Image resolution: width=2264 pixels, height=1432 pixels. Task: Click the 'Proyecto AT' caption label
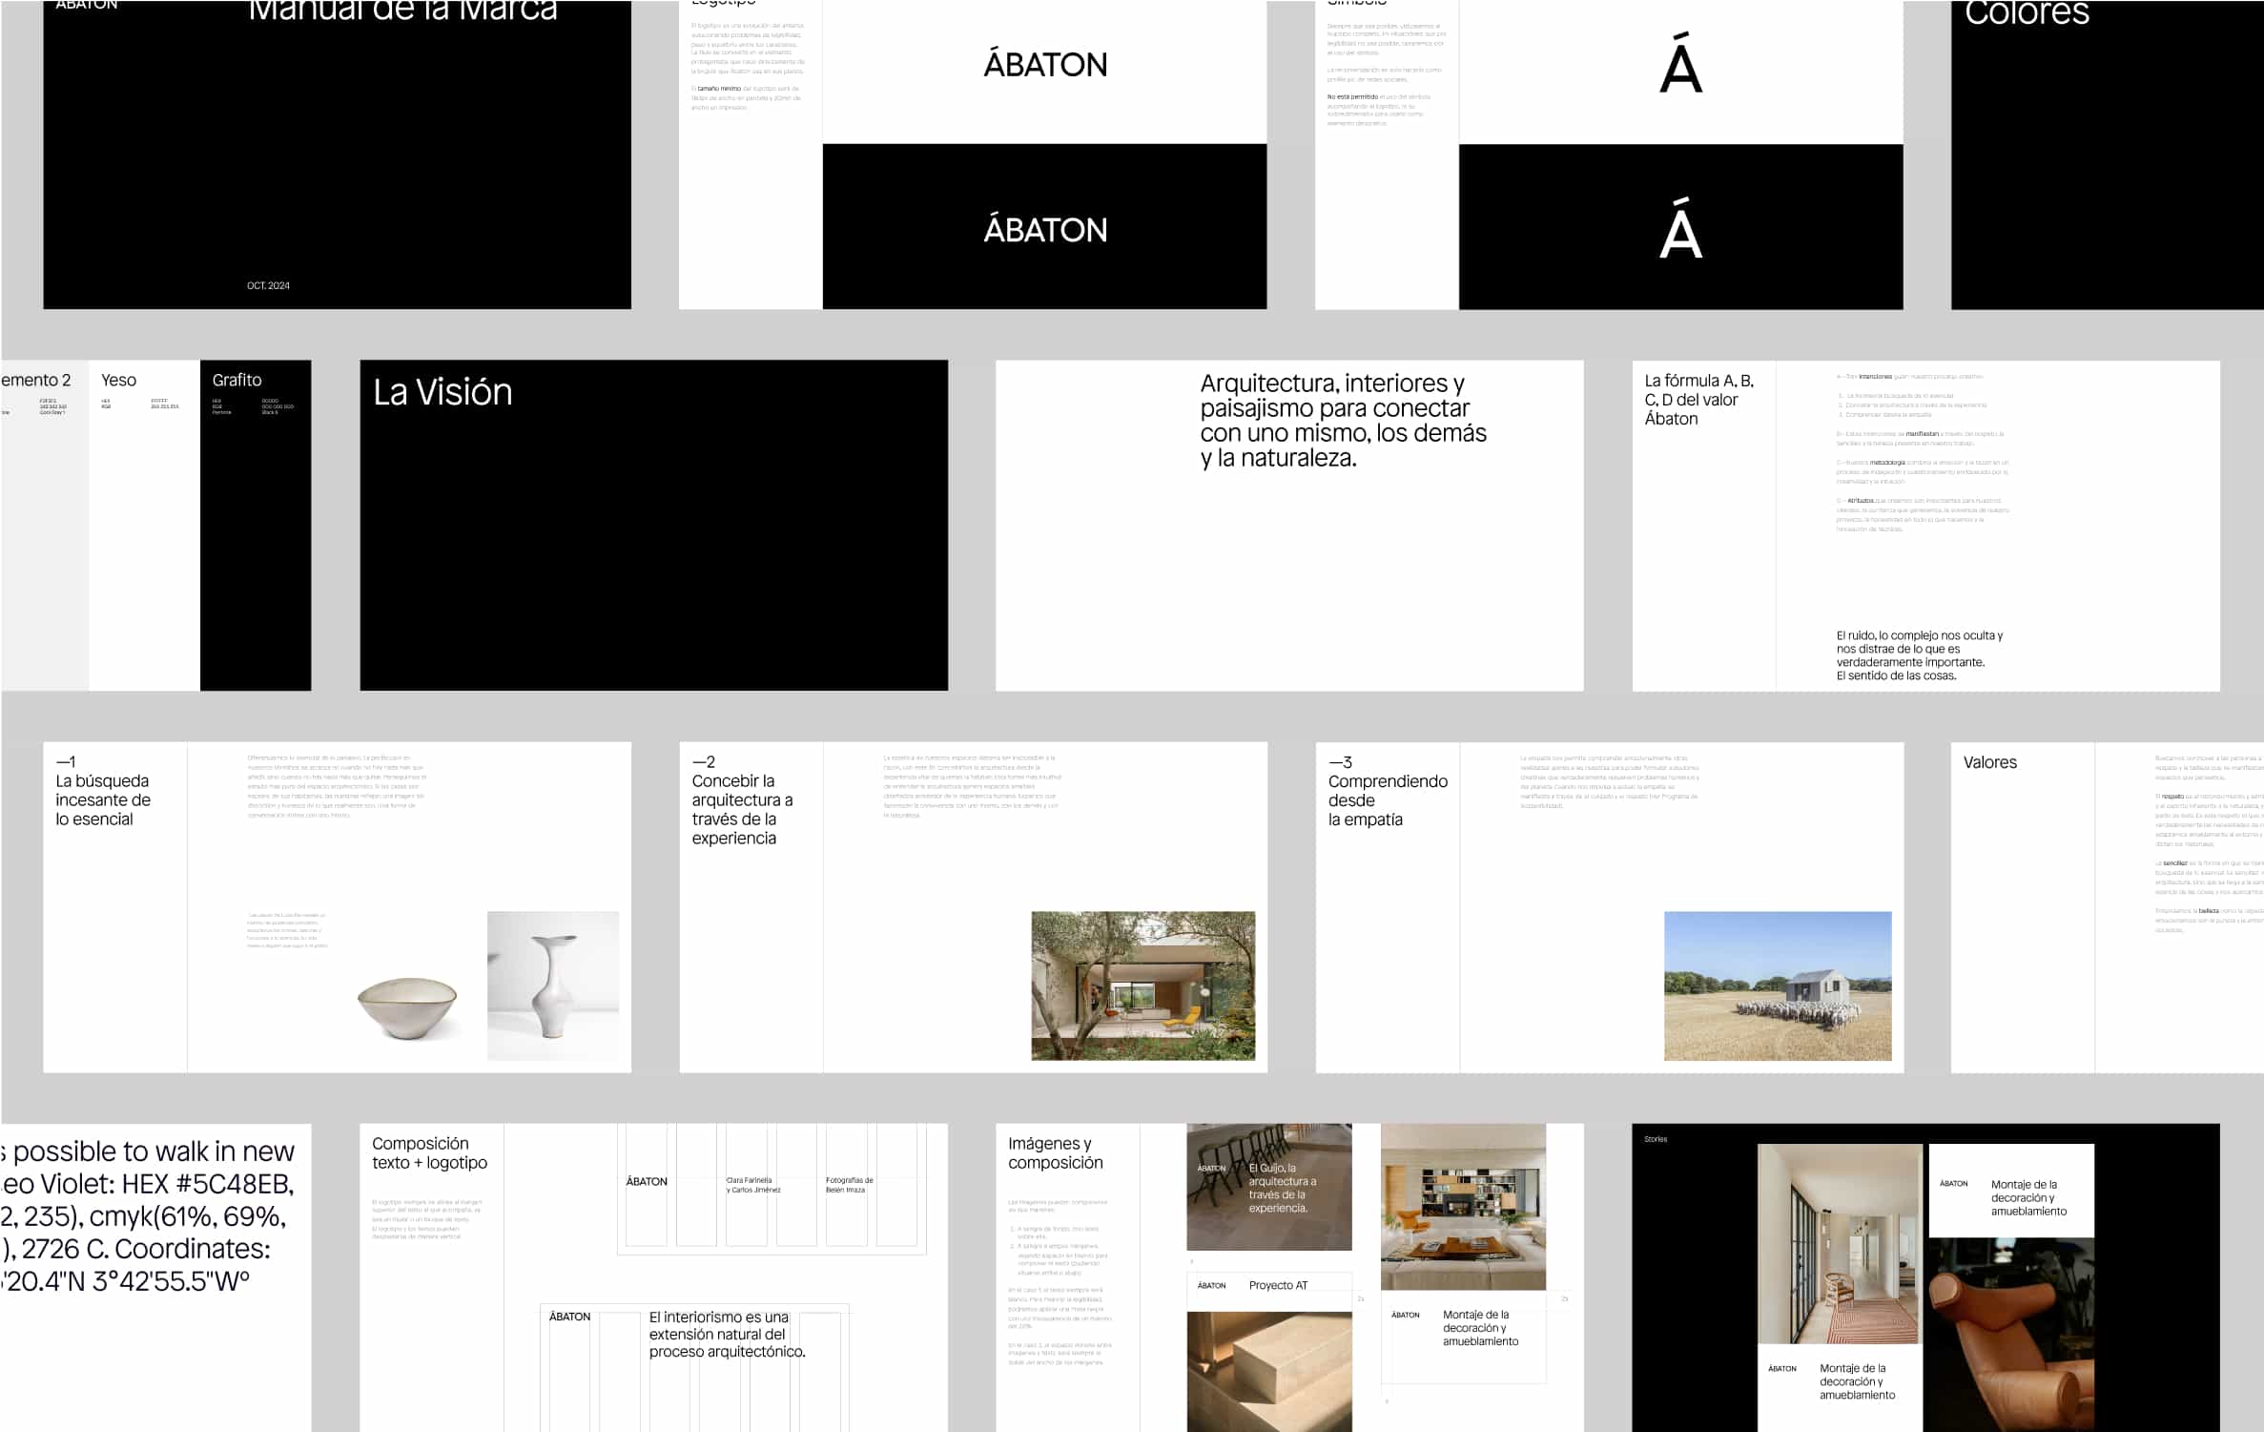point(1278,1285)
